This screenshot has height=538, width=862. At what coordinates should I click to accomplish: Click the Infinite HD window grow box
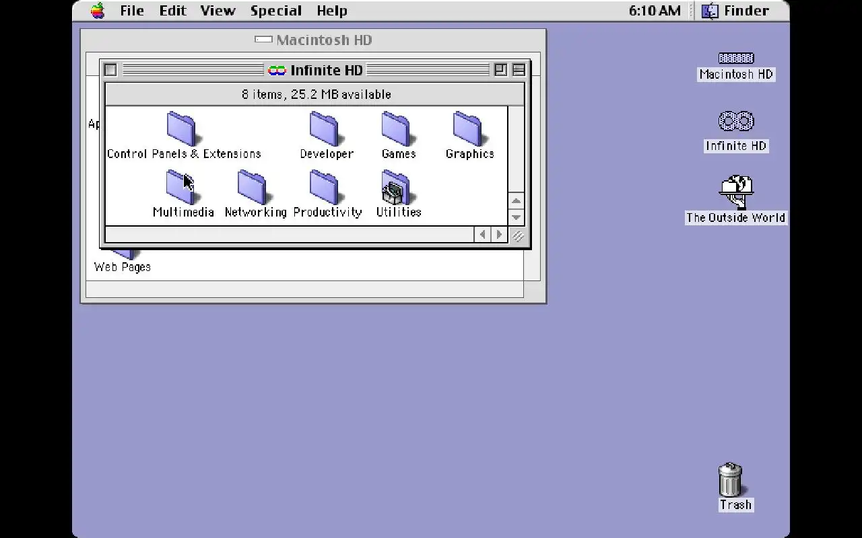click(x=517, y=235)
